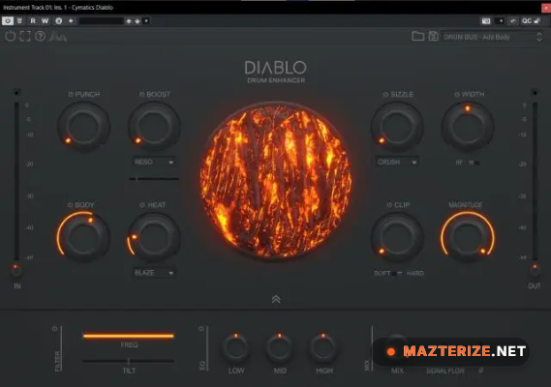Image resolution: width=551 pixels, height=387 pixels.
Task: Click the BODY knob
Action: [83, 237]
